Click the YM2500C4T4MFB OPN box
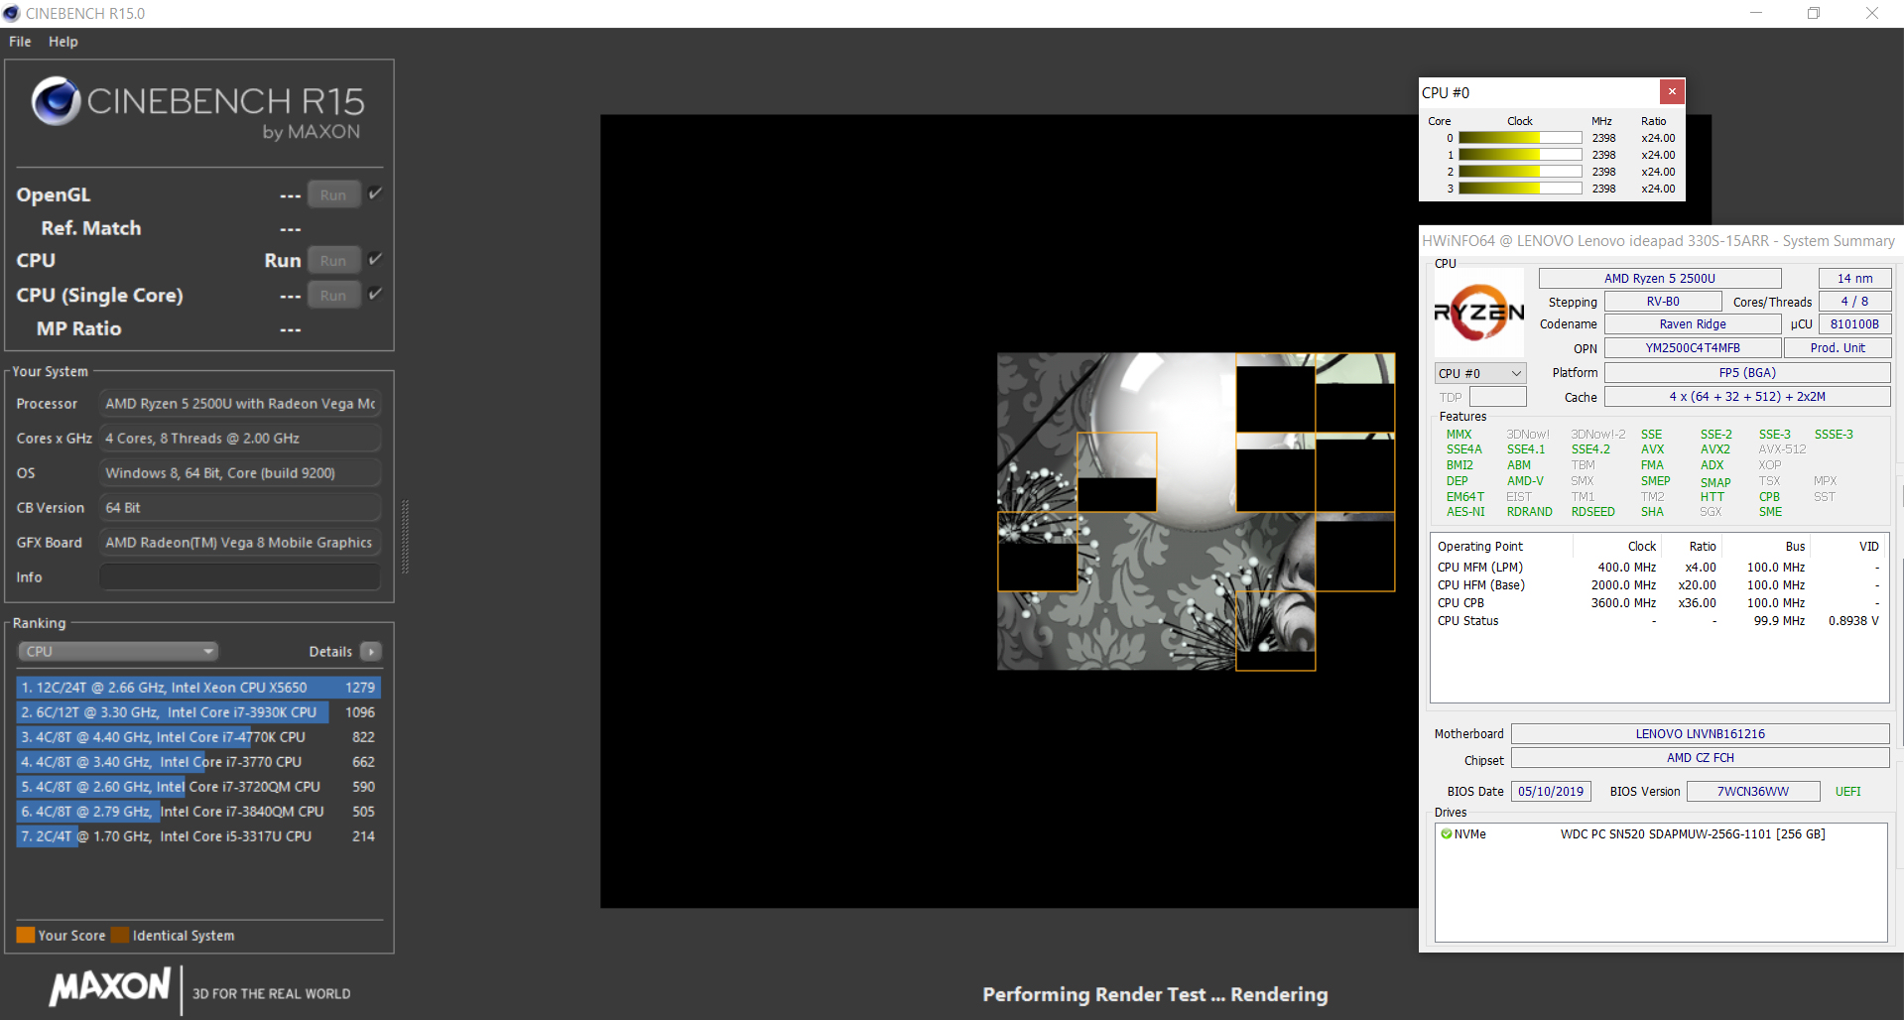 coord(1693,348)
